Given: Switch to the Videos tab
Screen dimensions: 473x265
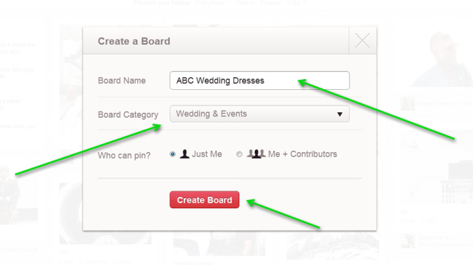Looking at the screenshot, I should pyautogui.click(x=245, y=3).
